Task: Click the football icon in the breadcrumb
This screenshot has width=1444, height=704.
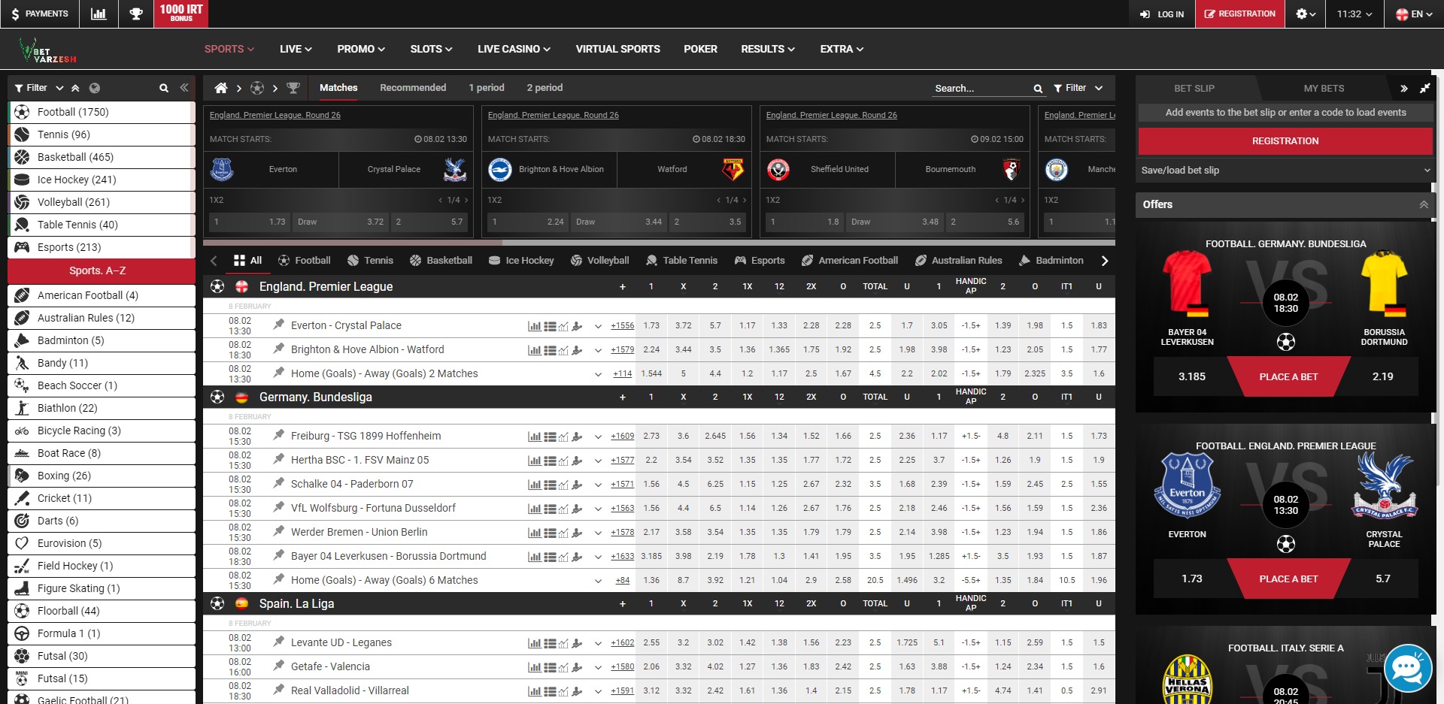Action: (257, 88)
